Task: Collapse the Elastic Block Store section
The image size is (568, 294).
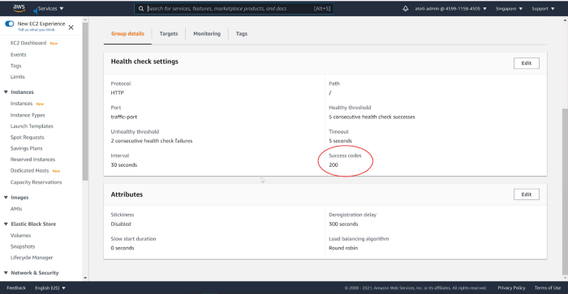Action: click(6, 224)
